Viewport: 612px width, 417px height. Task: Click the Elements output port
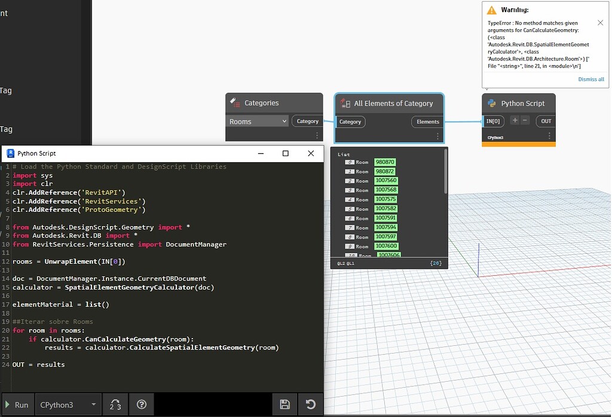tap(427, 121)
